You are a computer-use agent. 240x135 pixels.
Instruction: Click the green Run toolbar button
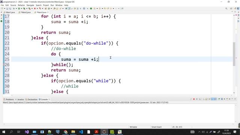point(19,9)
